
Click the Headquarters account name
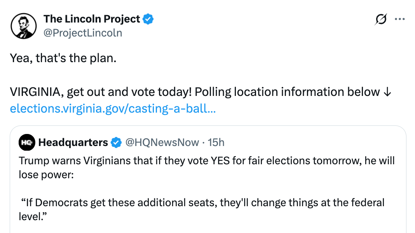[73, 143]
